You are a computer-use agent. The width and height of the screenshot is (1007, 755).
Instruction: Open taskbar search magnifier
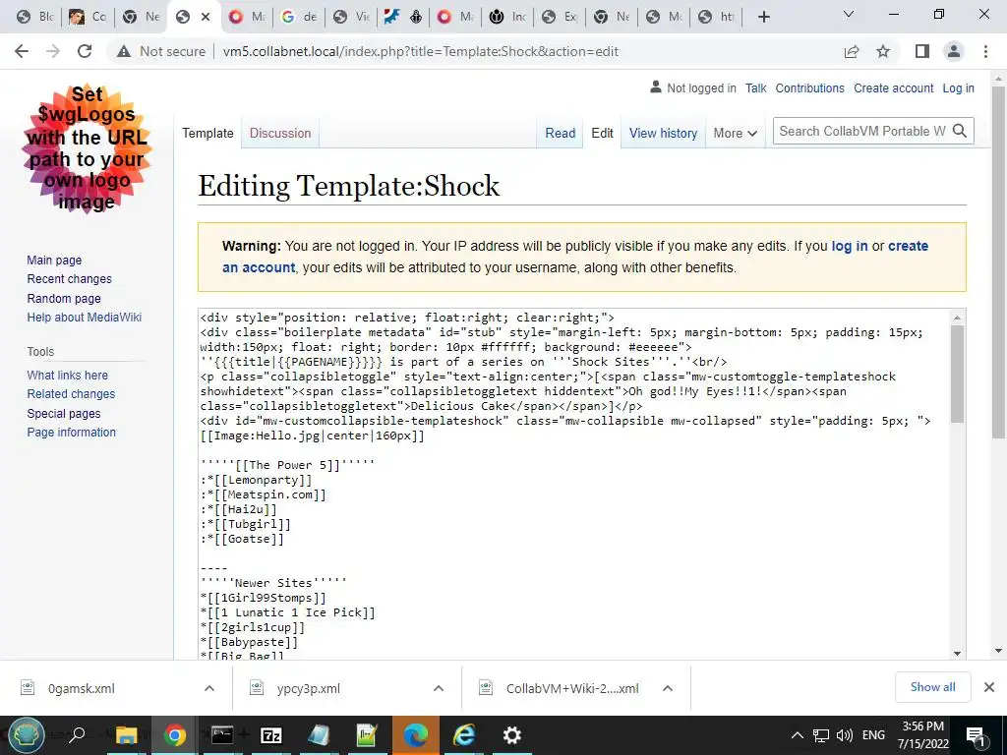(77, 735)
